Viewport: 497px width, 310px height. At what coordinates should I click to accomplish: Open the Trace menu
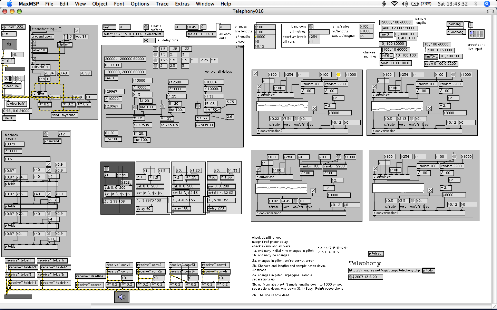[162, 4]
